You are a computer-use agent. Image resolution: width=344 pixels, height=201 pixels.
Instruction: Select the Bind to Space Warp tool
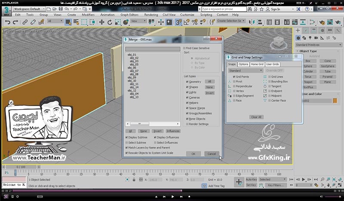coord(41,22)
